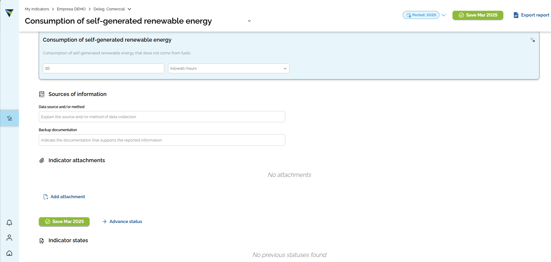Screen dimensions: 551x262
Task: Click the Advance status link
Action: [x=122, y=222]
